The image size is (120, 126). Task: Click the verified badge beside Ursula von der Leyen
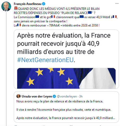click(54, 96)
